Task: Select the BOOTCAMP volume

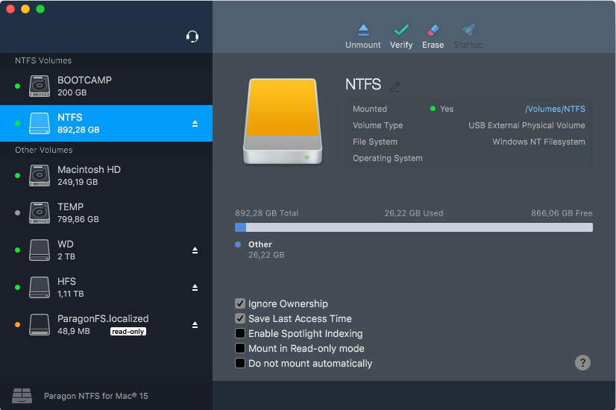Action: click(84, 86)
